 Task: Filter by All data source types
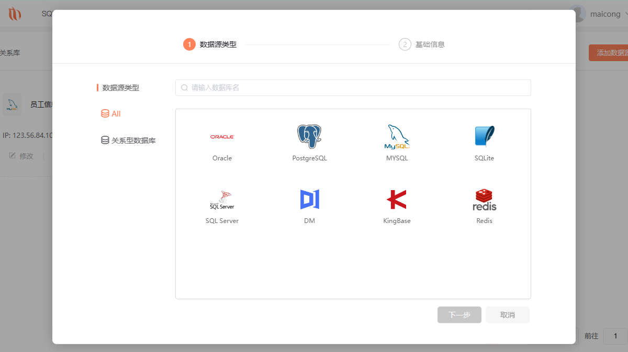[x=111, y=113]
